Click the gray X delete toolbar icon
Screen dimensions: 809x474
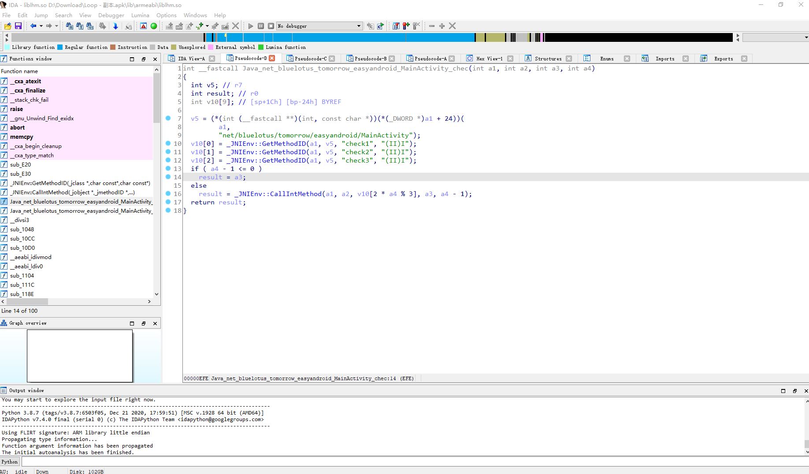[236, 26]
